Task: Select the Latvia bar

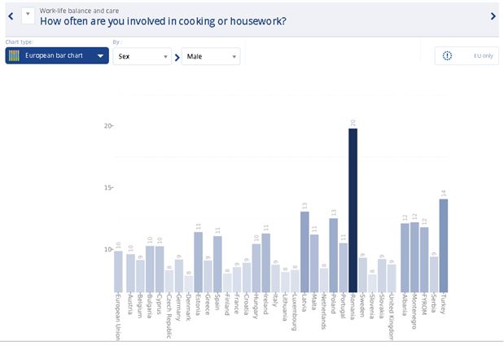Action: click(305, 252)
